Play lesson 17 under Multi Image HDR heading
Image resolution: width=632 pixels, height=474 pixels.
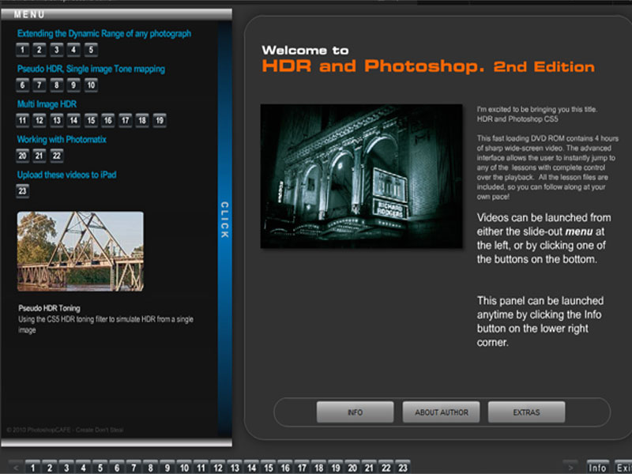[x=126, y=121]
